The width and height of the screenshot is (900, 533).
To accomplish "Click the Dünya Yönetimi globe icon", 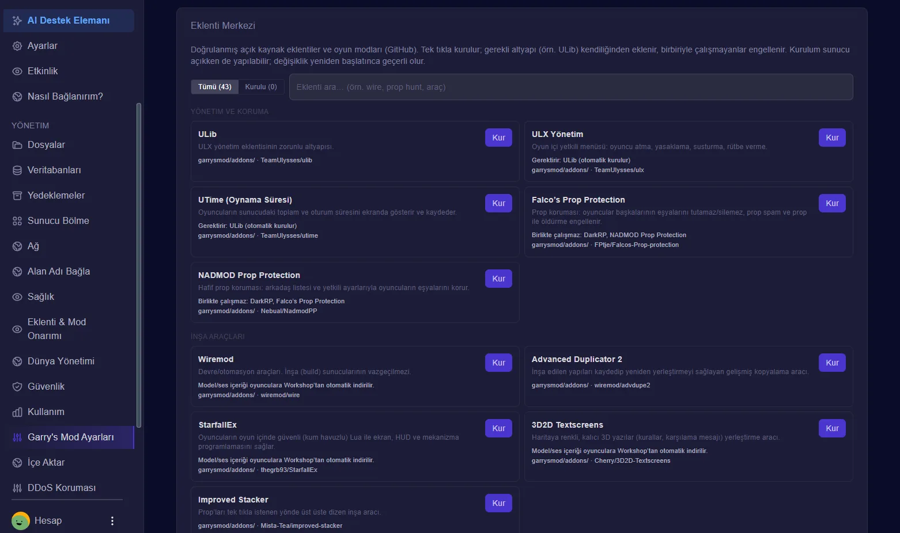I will click(x=17, y=361).
